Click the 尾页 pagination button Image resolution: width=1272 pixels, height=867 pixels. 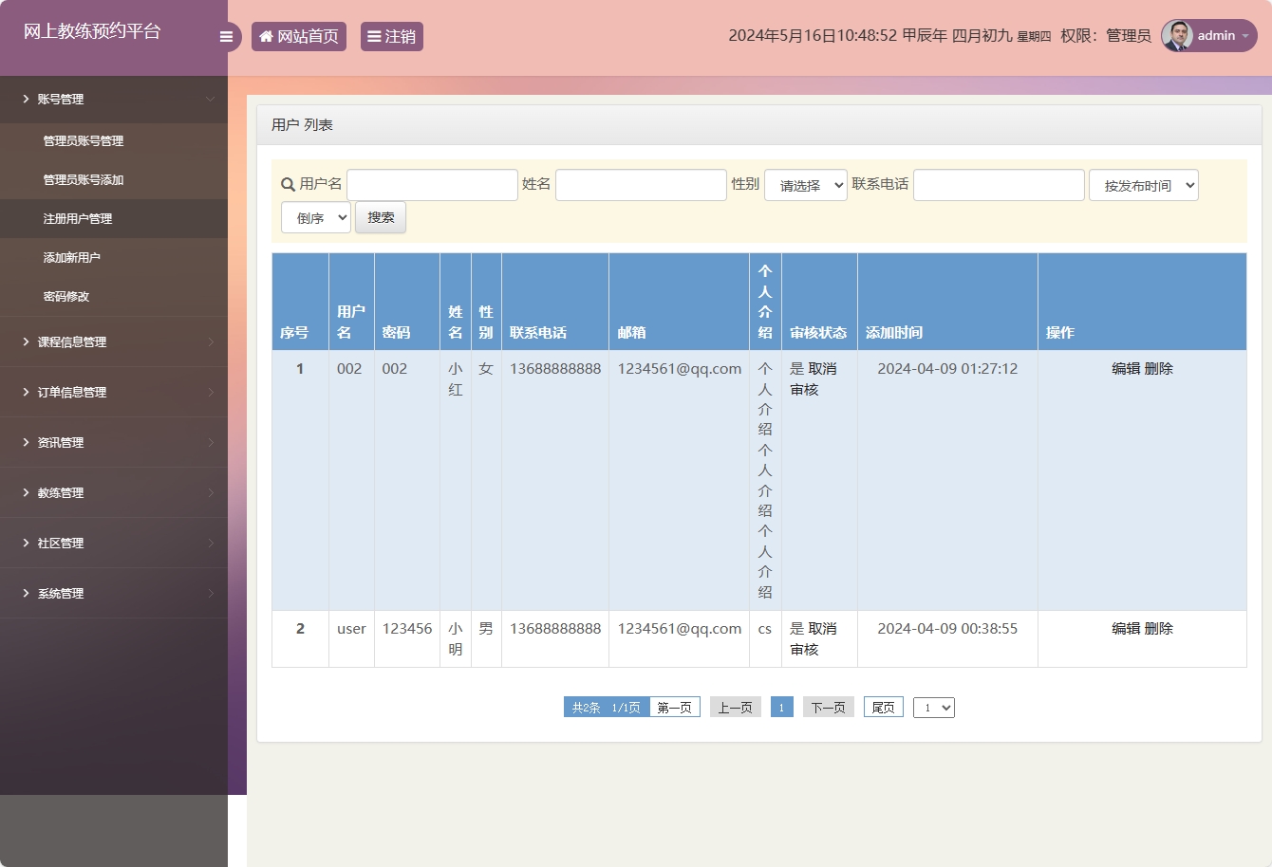tap(882, 707)
